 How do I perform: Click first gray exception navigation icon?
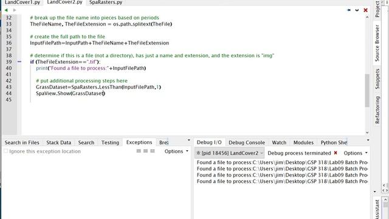click(x=139, y=151)
